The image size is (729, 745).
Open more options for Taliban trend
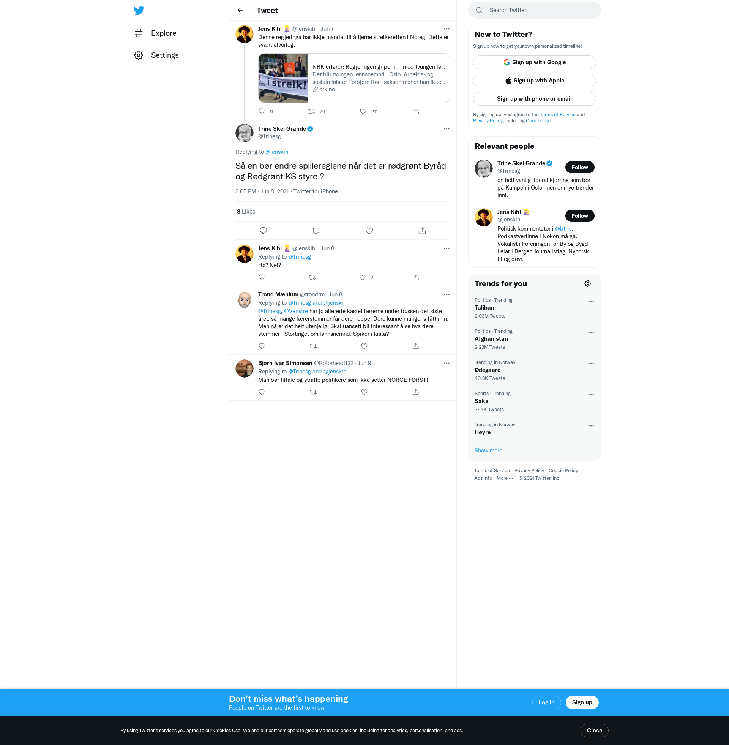[591, 301]
